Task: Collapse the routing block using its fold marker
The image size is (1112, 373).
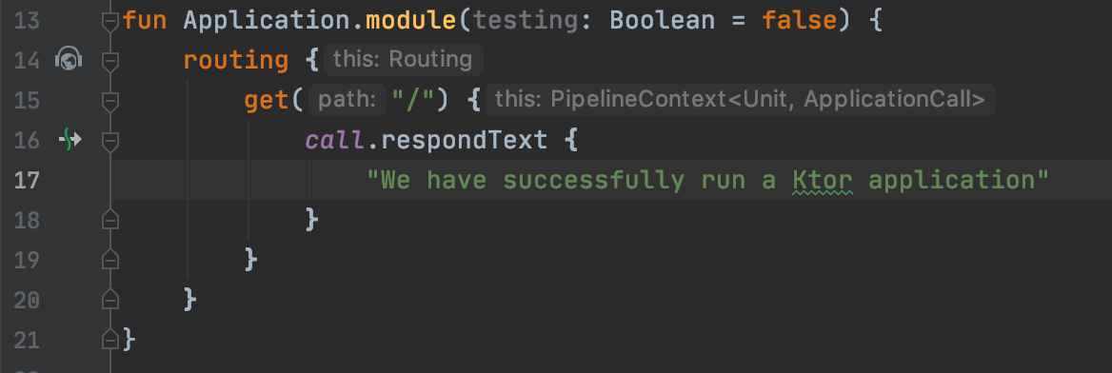Action: click(109, 63)
